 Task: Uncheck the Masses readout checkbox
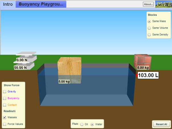5,117
